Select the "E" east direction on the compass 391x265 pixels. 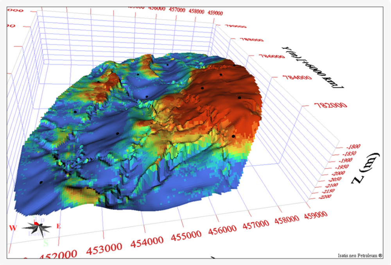click(x=59, y=226)
